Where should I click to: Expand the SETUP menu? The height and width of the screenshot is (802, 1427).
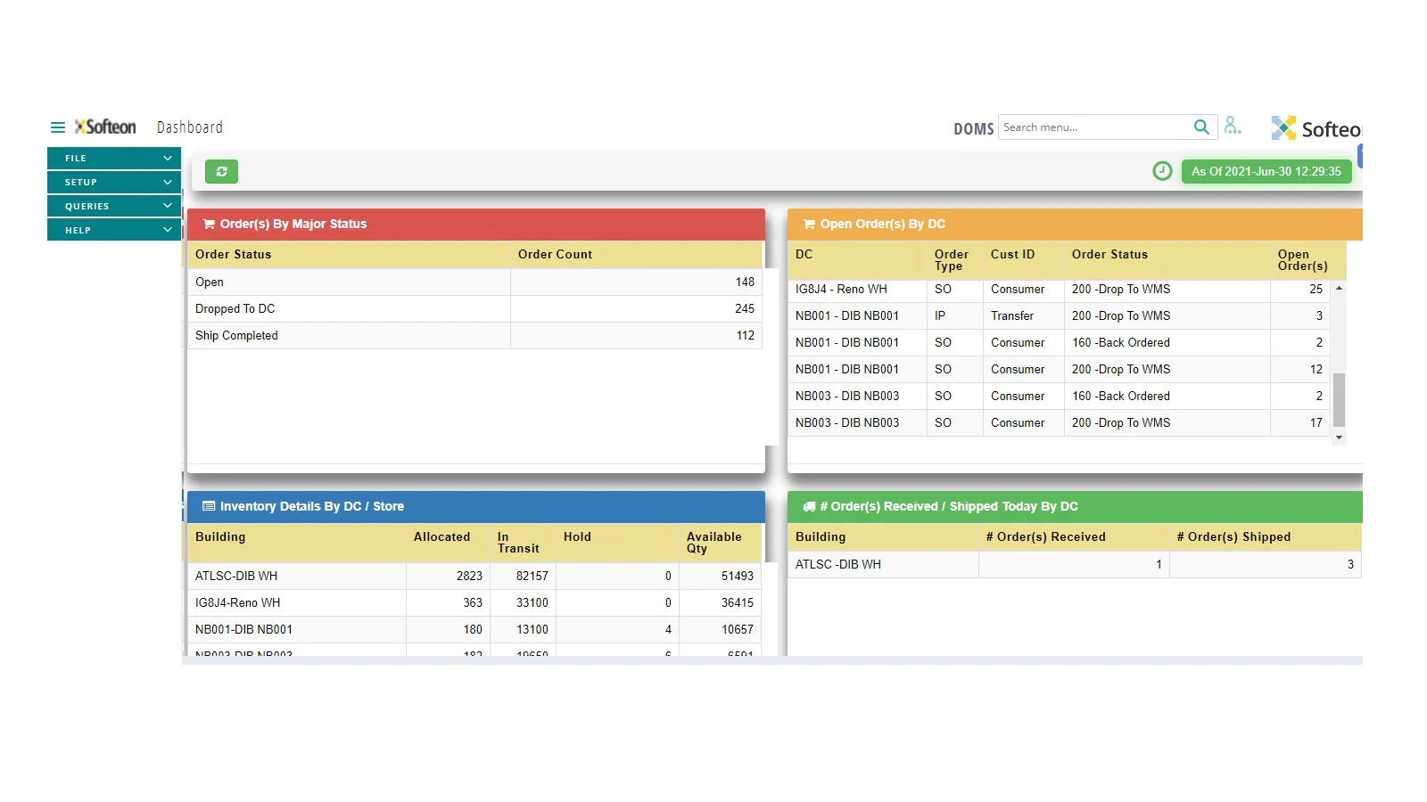(114, 183)
